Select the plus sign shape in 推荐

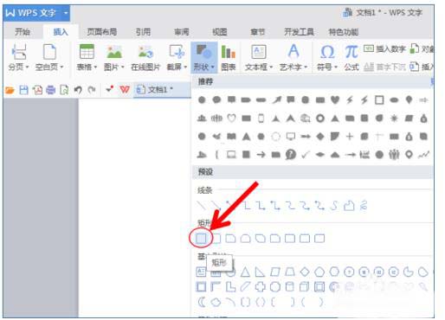coord(350,136)
